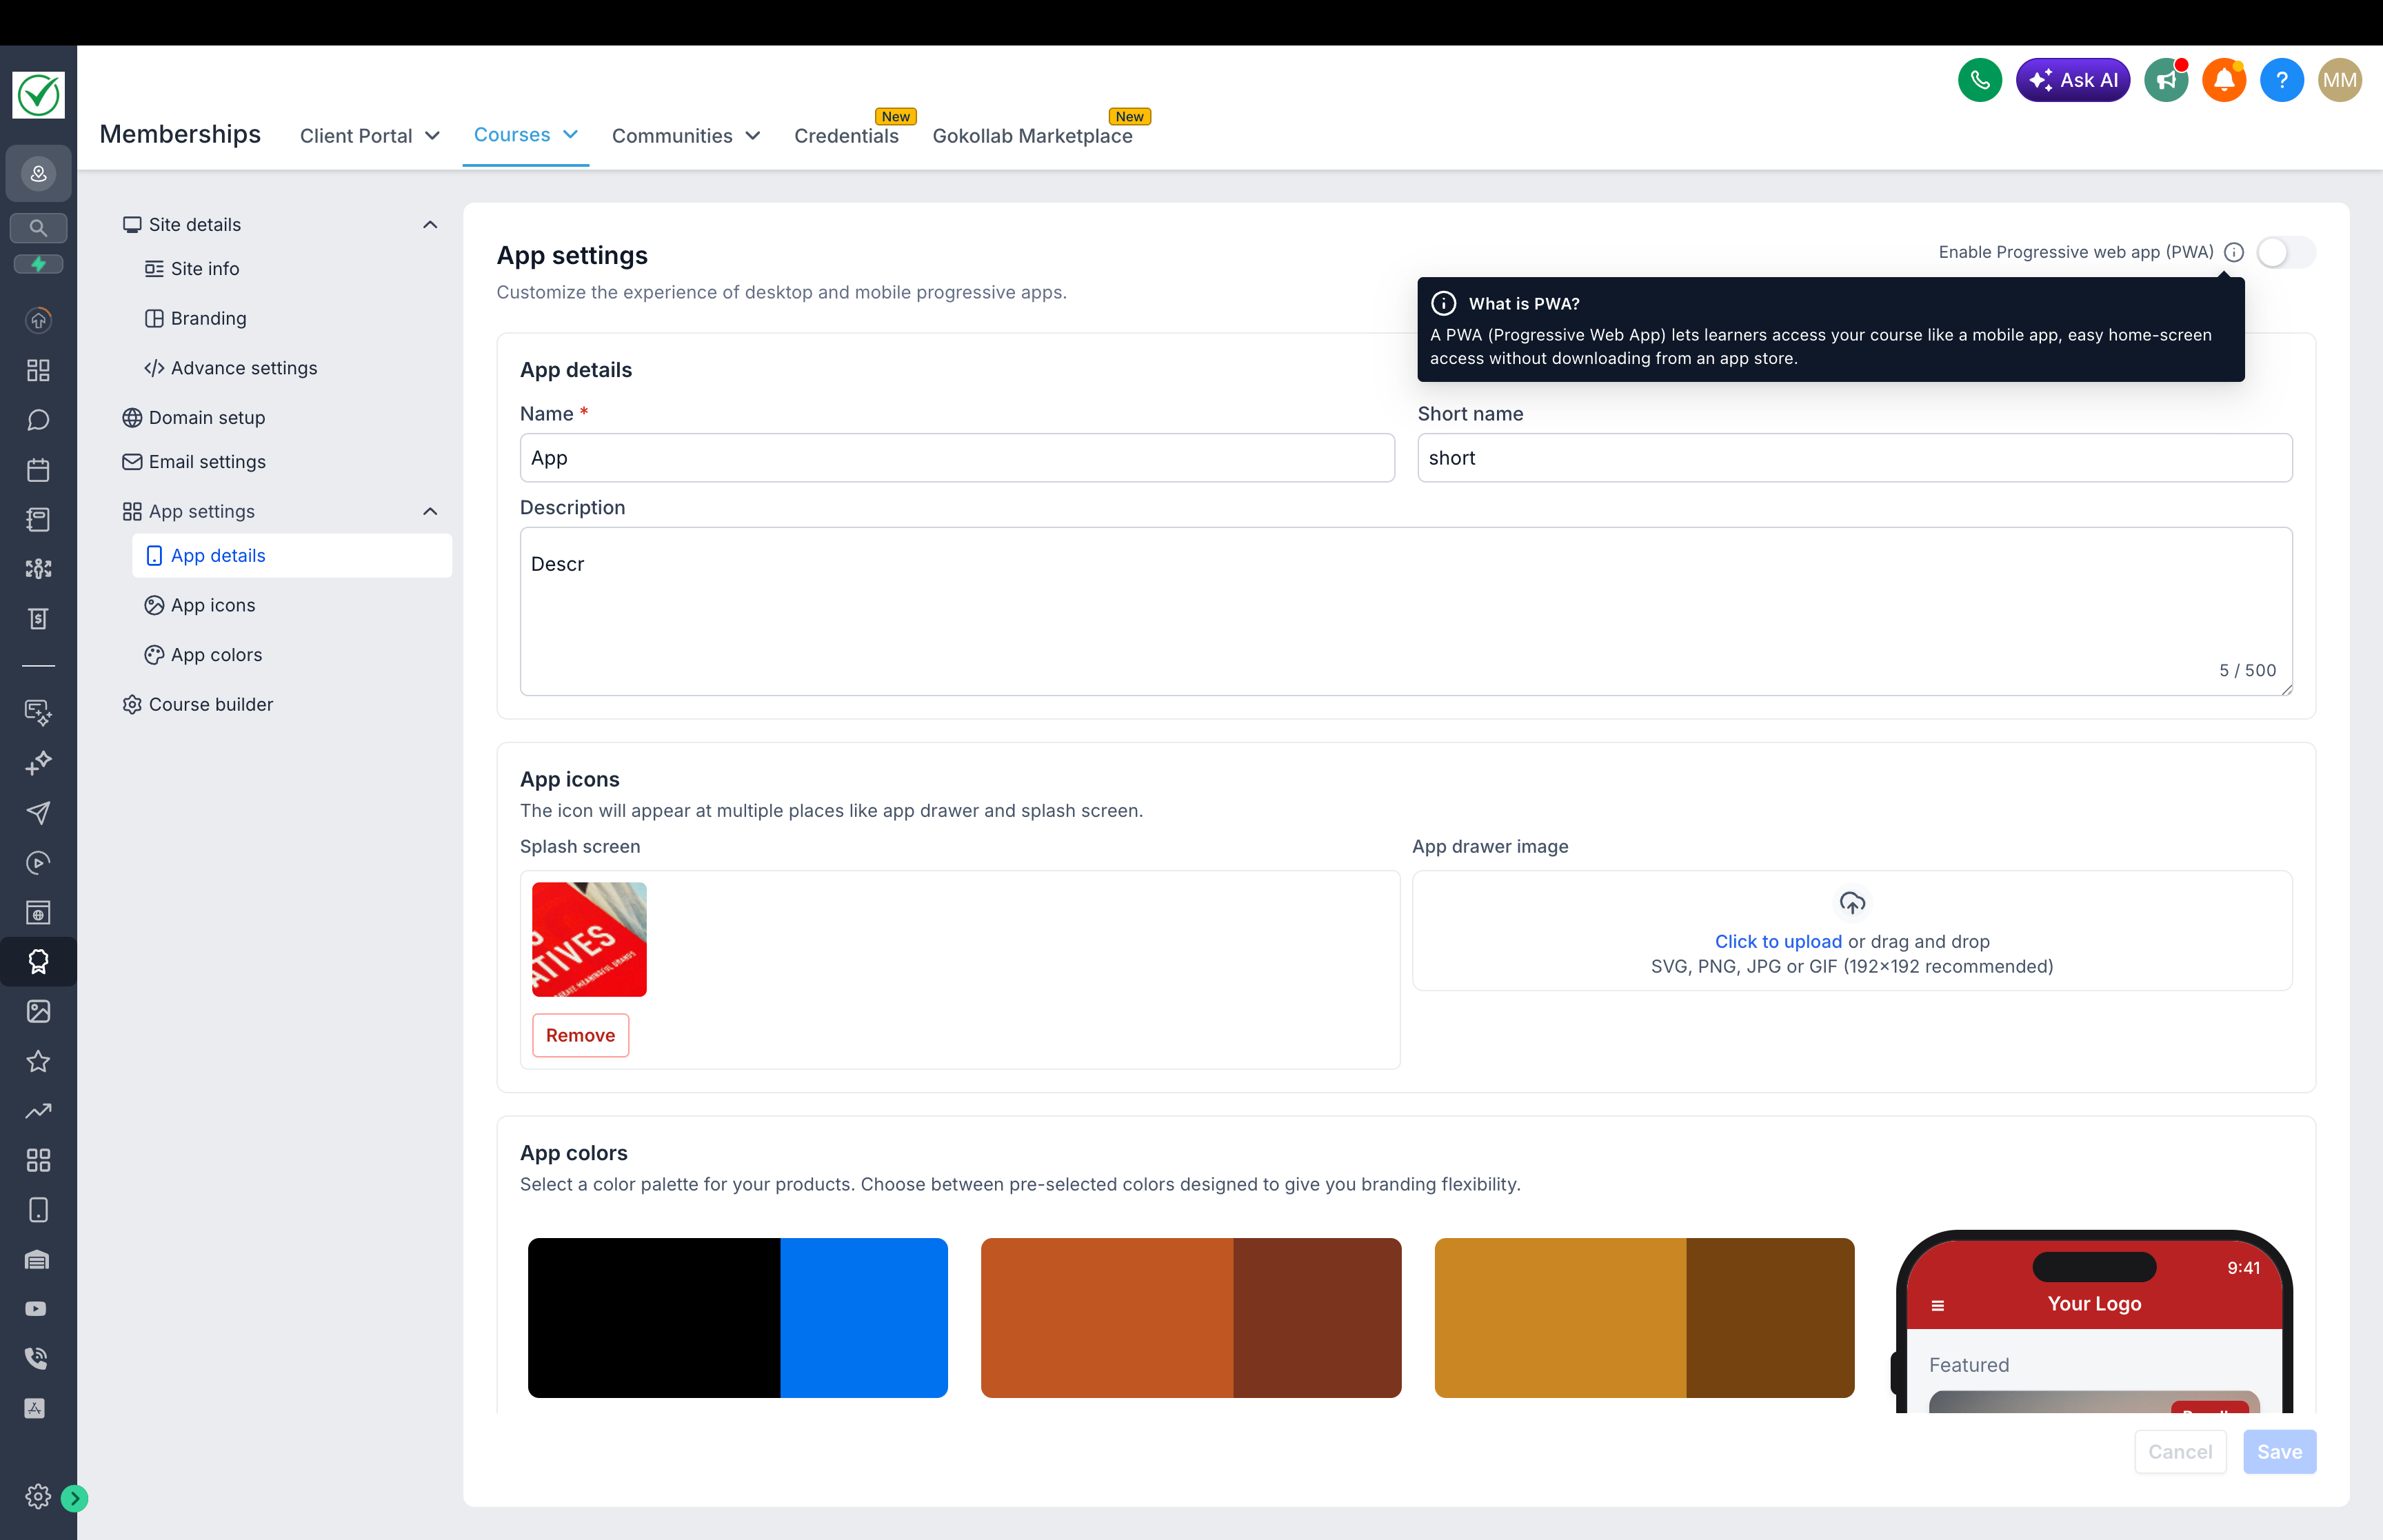Go to App colors in sidebar

point(216,655)
